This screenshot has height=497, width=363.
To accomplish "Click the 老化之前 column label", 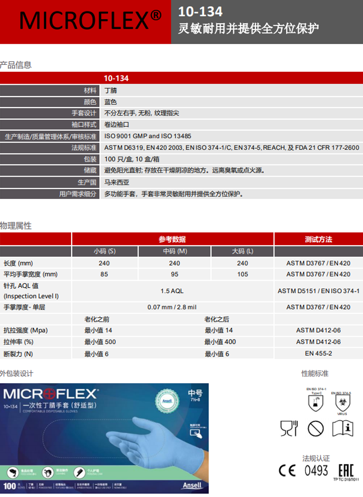I will point(96,319).
